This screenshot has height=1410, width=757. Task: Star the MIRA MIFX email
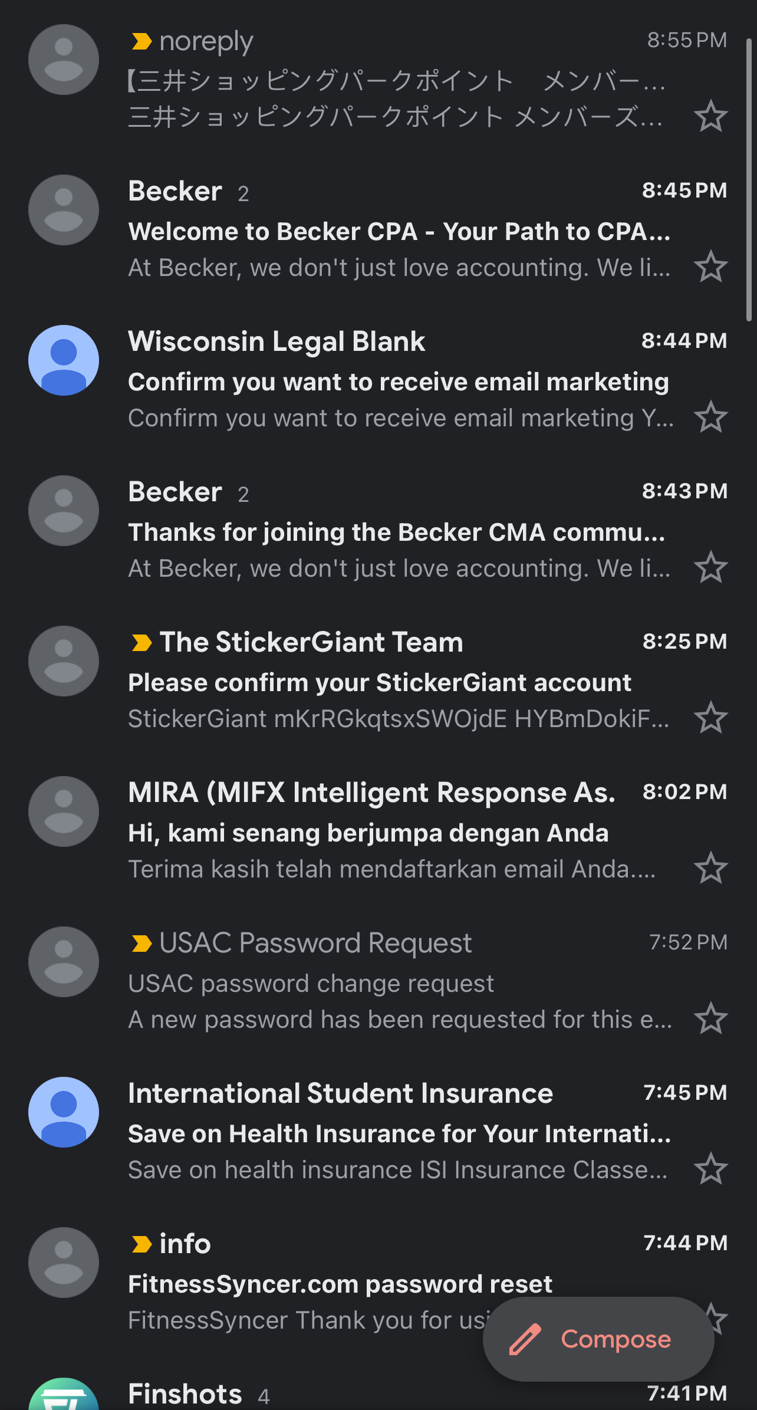tap(710, 868)
